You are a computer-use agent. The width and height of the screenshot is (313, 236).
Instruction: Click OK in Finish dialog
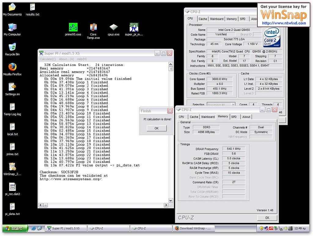156,128
